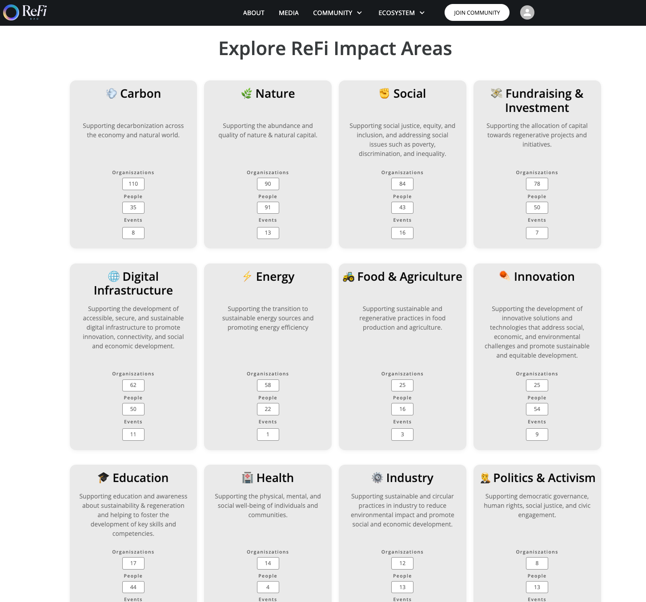The image size is (646, 602).
Task: Open the About page
Action: [254, 13]
